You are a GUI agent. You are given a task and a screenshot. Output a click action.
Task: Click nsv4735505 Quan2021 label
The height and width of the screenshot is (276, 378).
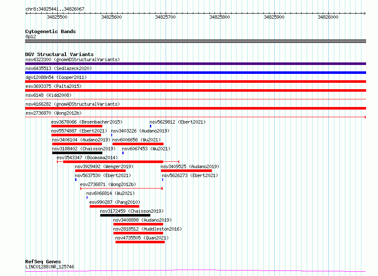pos(142,238)
